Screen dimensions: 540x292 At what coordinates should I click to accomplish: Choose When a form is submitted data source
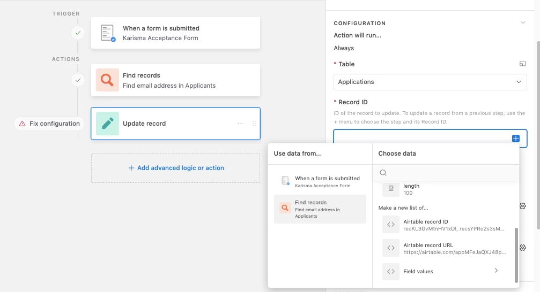click(x=320, y=181)
